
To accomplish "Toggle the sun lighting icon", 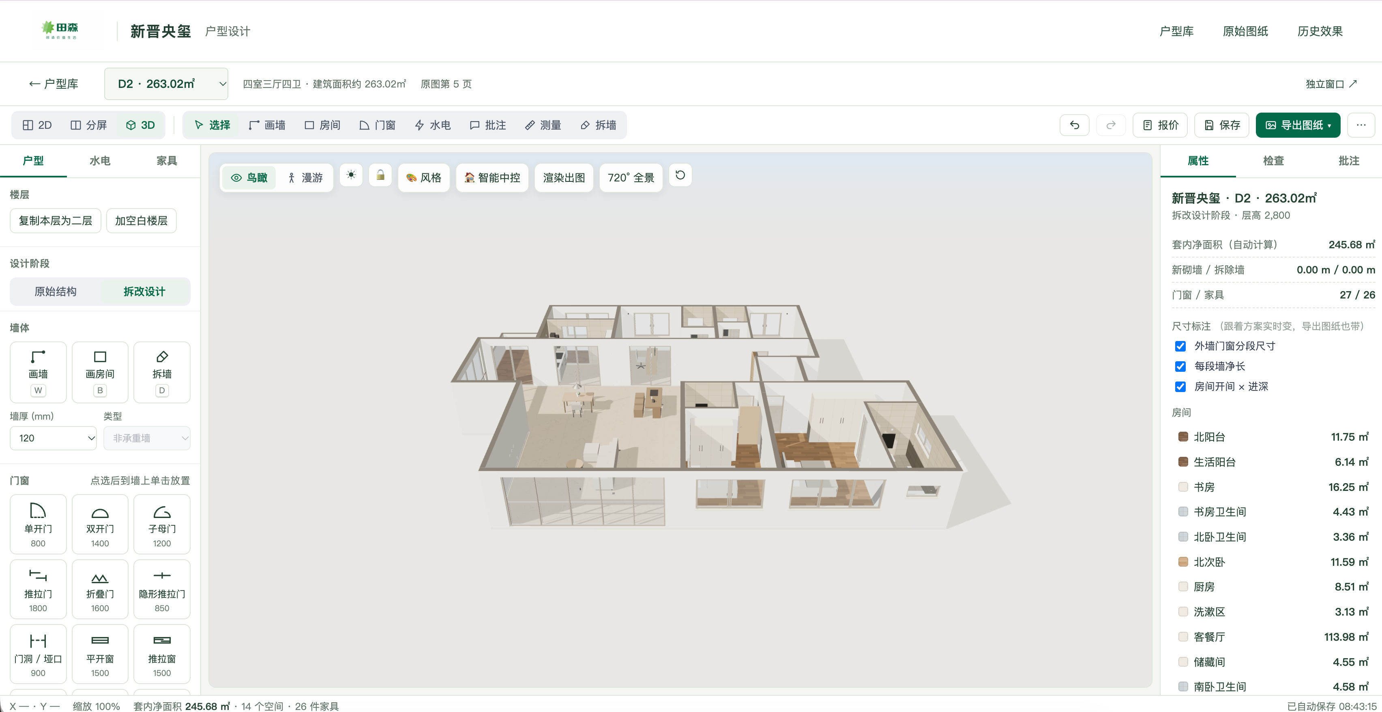I will pyautogui.click(x=351, y=175).
